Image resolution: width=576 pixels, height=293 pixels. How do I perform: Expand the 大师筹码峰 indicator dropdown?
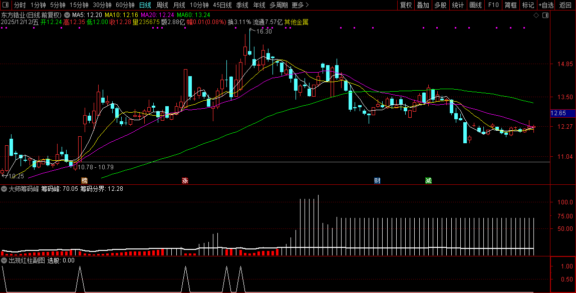(x=4, y=189)
